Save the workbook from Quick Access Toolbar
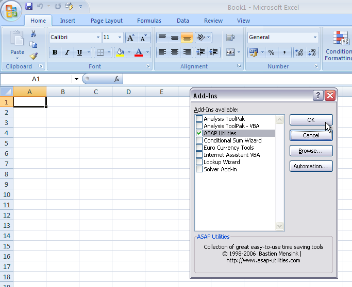The height and width of the screenshot is (287, 352). [x=29, y=6]
